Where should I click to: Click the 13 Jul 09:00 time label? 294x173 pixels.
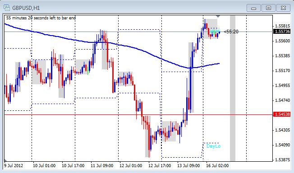[188, 166]
